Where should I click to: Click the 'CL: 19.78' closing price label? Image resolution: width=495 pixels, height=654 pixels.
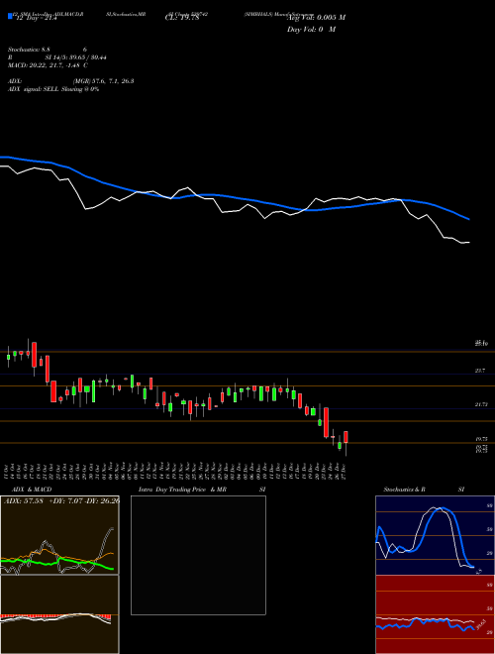[182, 18]
